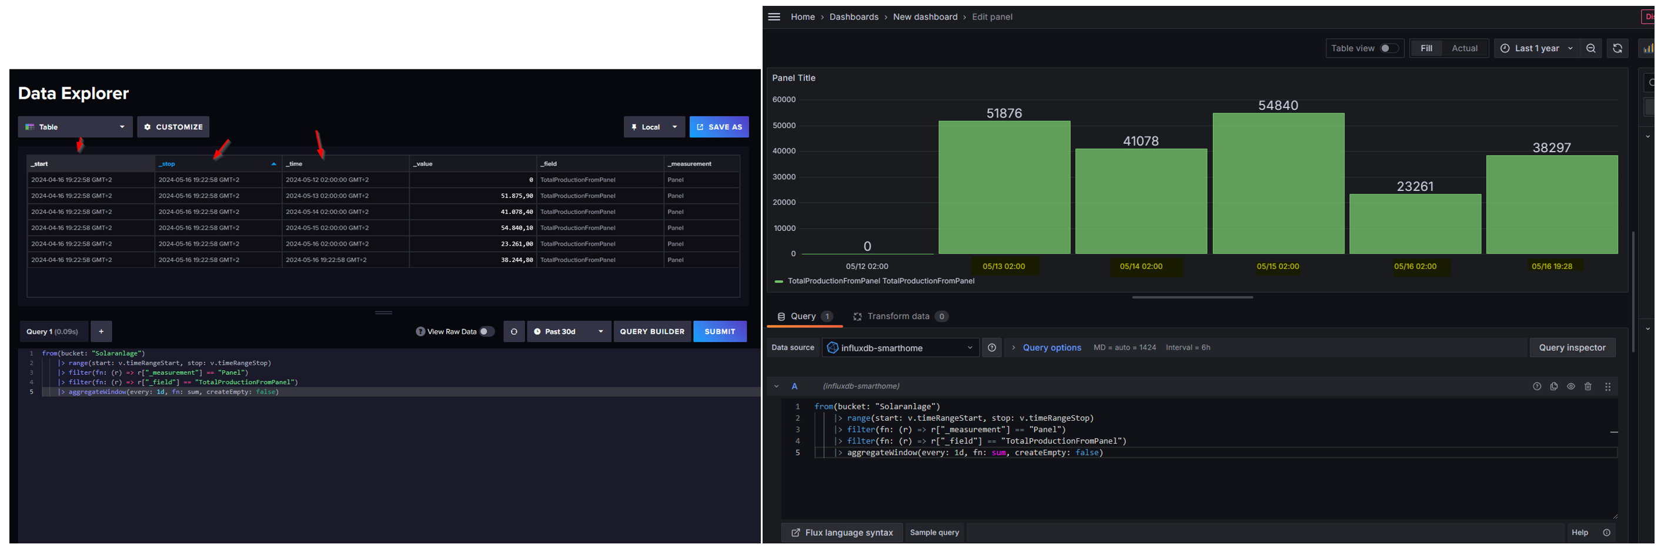Click the data source help icon

click(x=992, y=348)
